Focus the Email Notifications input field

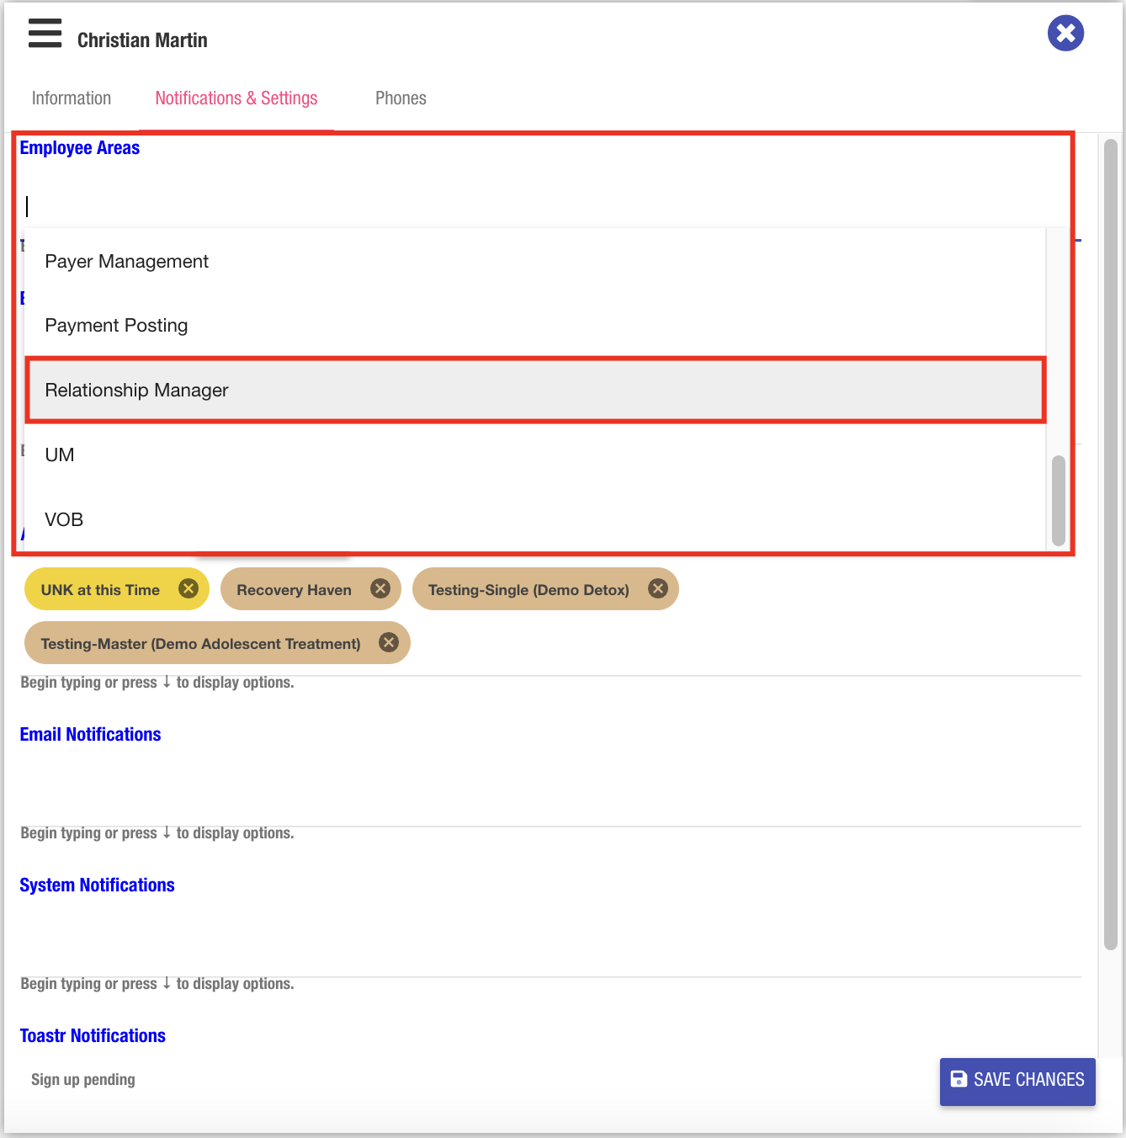click(547, 800)
